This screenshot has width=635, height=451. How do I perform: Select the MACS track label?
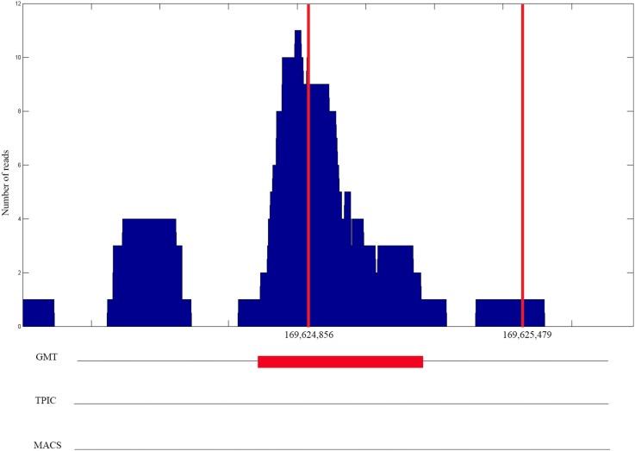[x=48, y=445]
